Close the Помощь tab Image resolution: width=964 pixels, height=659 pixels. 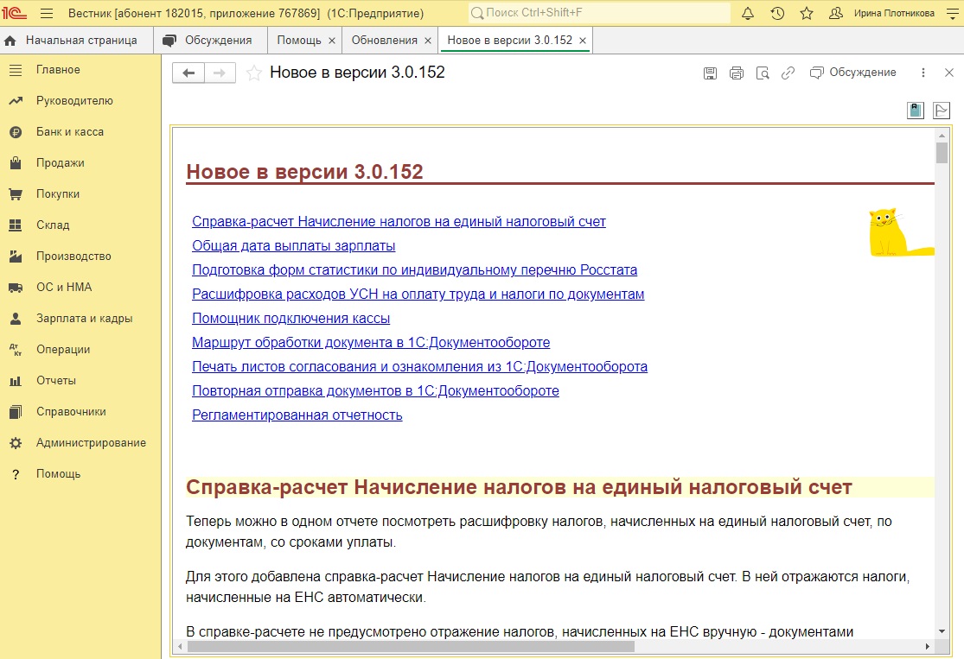(332, 41)
